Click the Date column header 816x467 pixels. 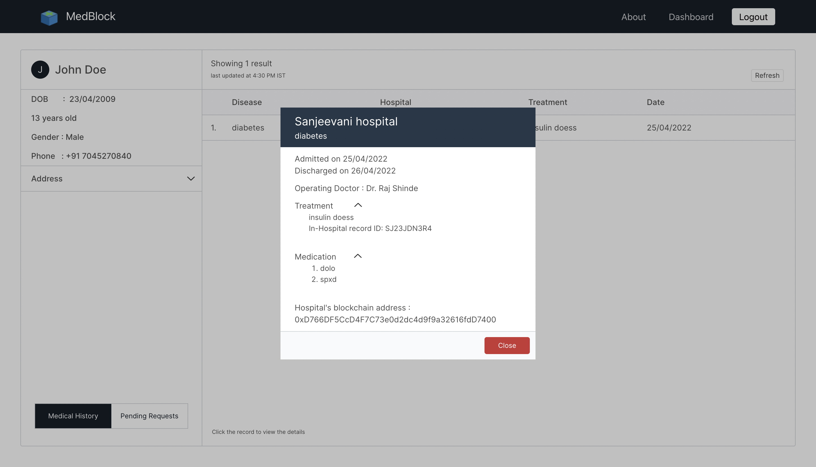(x=655, y=102)
